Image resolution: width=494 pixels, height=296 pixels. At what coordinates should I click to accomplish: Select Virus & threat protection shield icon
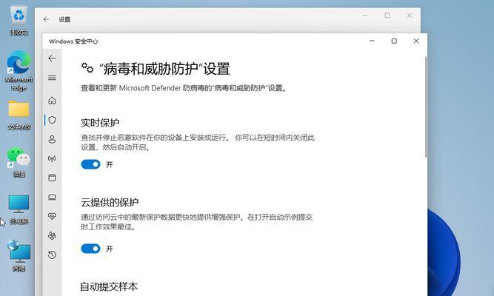click(53, 120)
